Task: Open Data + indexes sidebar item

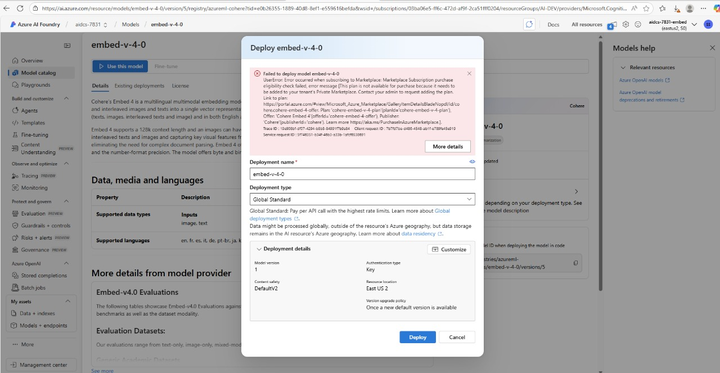Action: point(37,313)
